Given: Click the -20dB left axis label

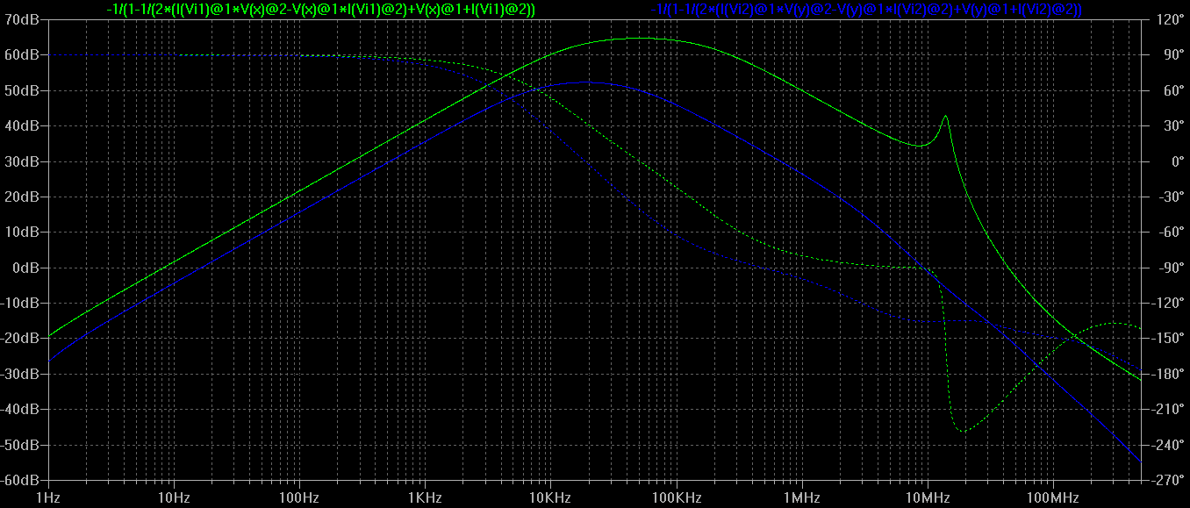Looking at the screenshot, I should click(20, 339).
